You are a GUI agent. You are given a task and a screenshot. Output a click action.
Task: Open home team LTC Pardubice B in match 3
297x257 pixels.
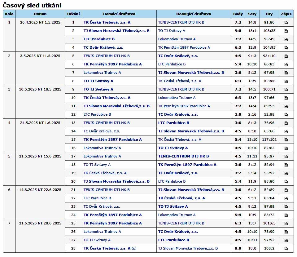click(99, 39)
